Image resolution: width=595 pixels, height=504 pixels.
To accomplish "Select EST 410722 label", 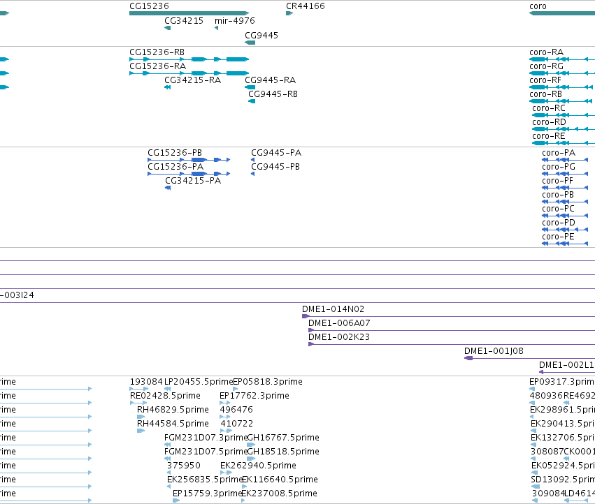I will tap(237, 424).
